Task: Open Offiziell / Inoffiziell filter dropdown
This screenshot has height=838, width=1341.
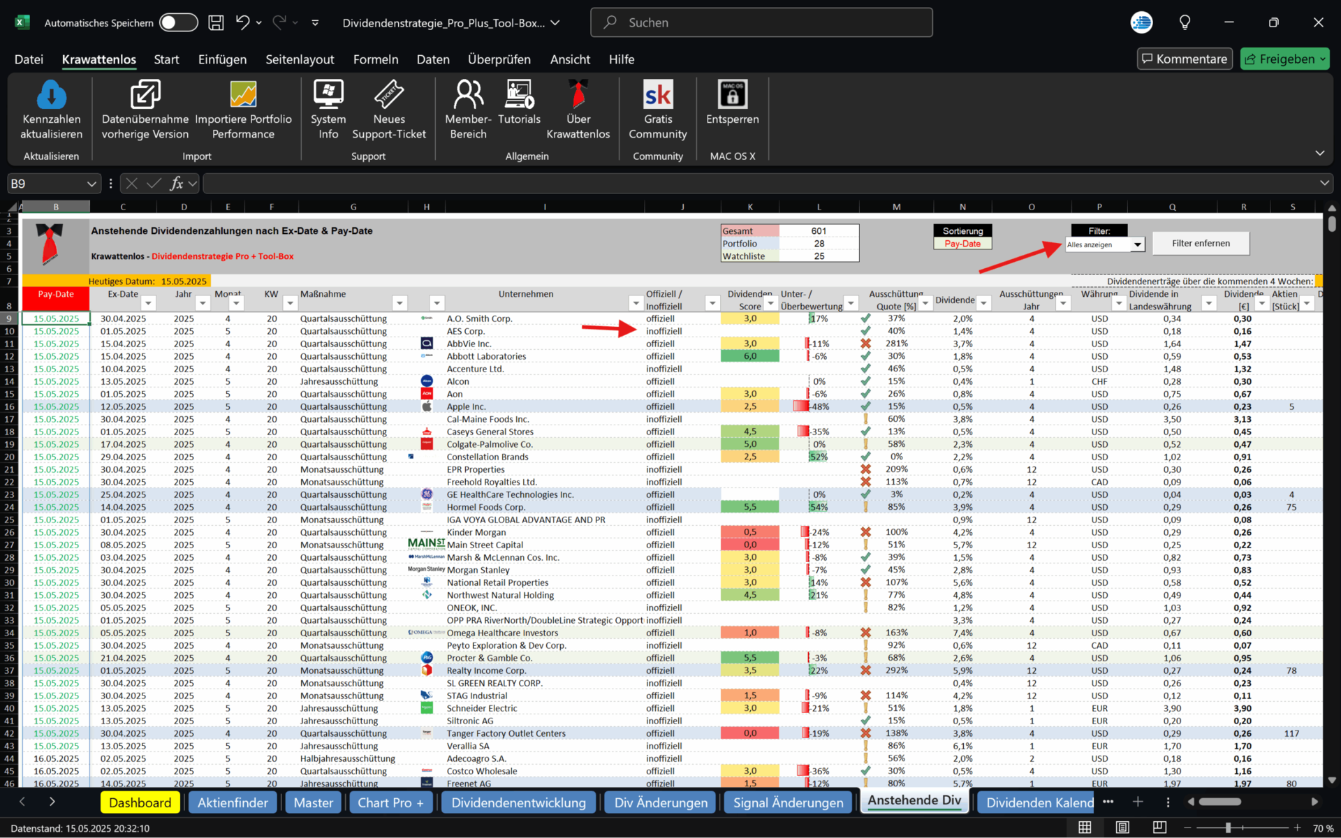Action: (x=712, y=303)
